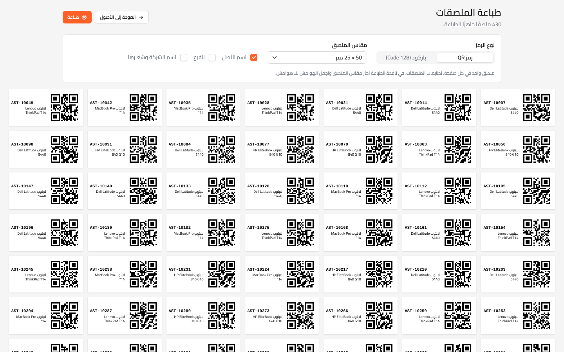564x352 pixels.
Task: Click the QR code on label AST-10273
Action: point(300,316)
